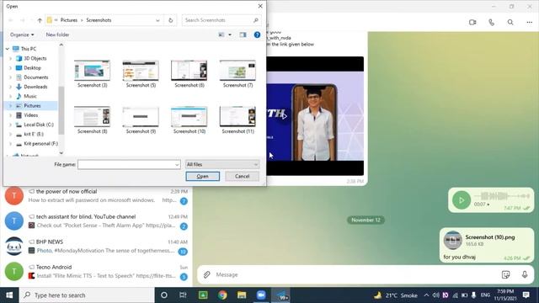Open the All files type dropdown

click(x=222, y=165)
